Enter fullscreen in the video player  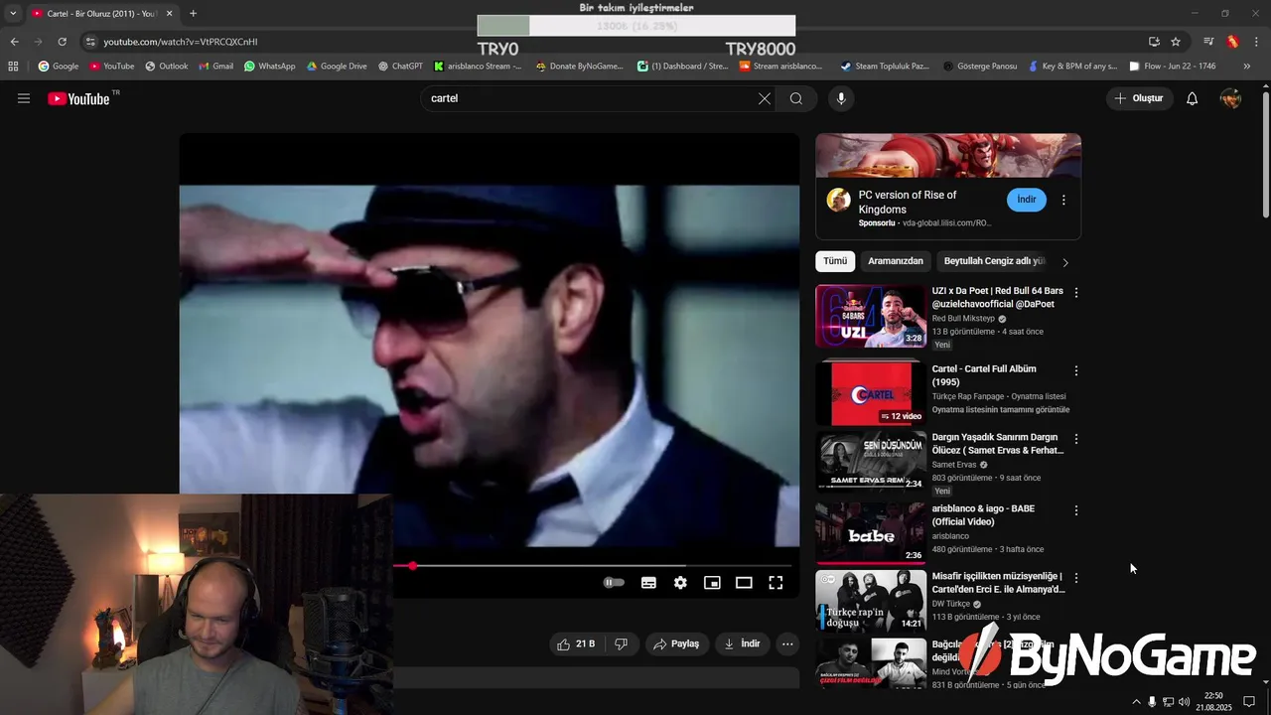click(x=776, y=583)
